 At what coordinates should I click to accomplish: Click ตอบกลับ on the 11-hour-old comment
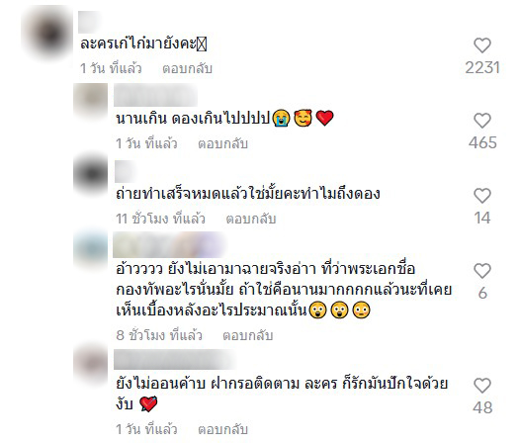pyautogui.click(x=251, y=219)
